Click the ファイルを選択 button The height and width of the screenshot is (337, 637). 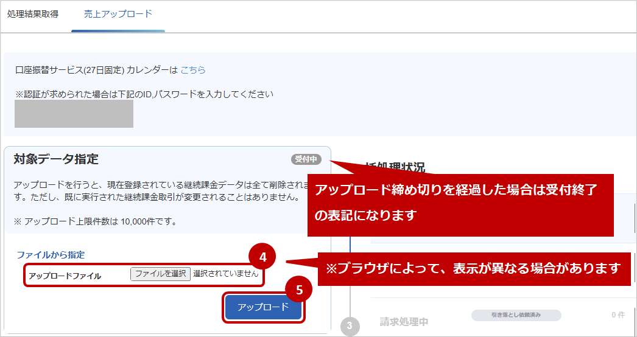point(160,274)
